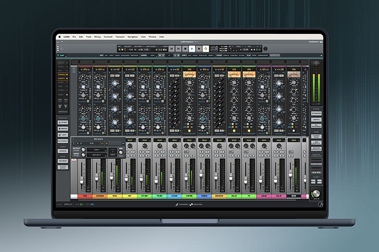379x252 pixels.
Task: Click the loop/cycle button in transport
Action: coord(206,48)
